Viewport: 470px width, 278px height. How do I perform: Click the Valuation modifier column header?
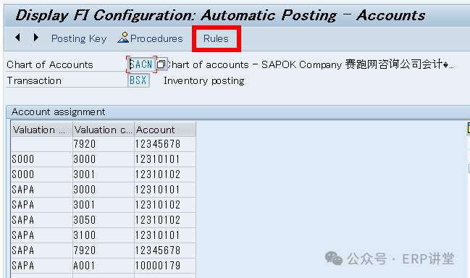(x=42, y=130)
